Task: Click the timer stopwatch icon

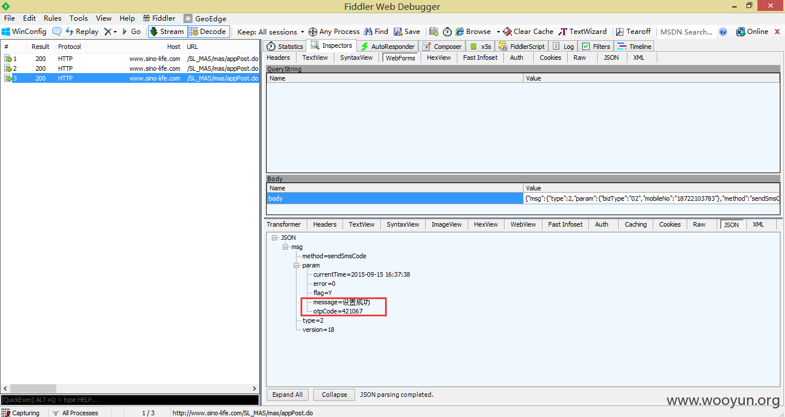Action: (x=447, y=32)
